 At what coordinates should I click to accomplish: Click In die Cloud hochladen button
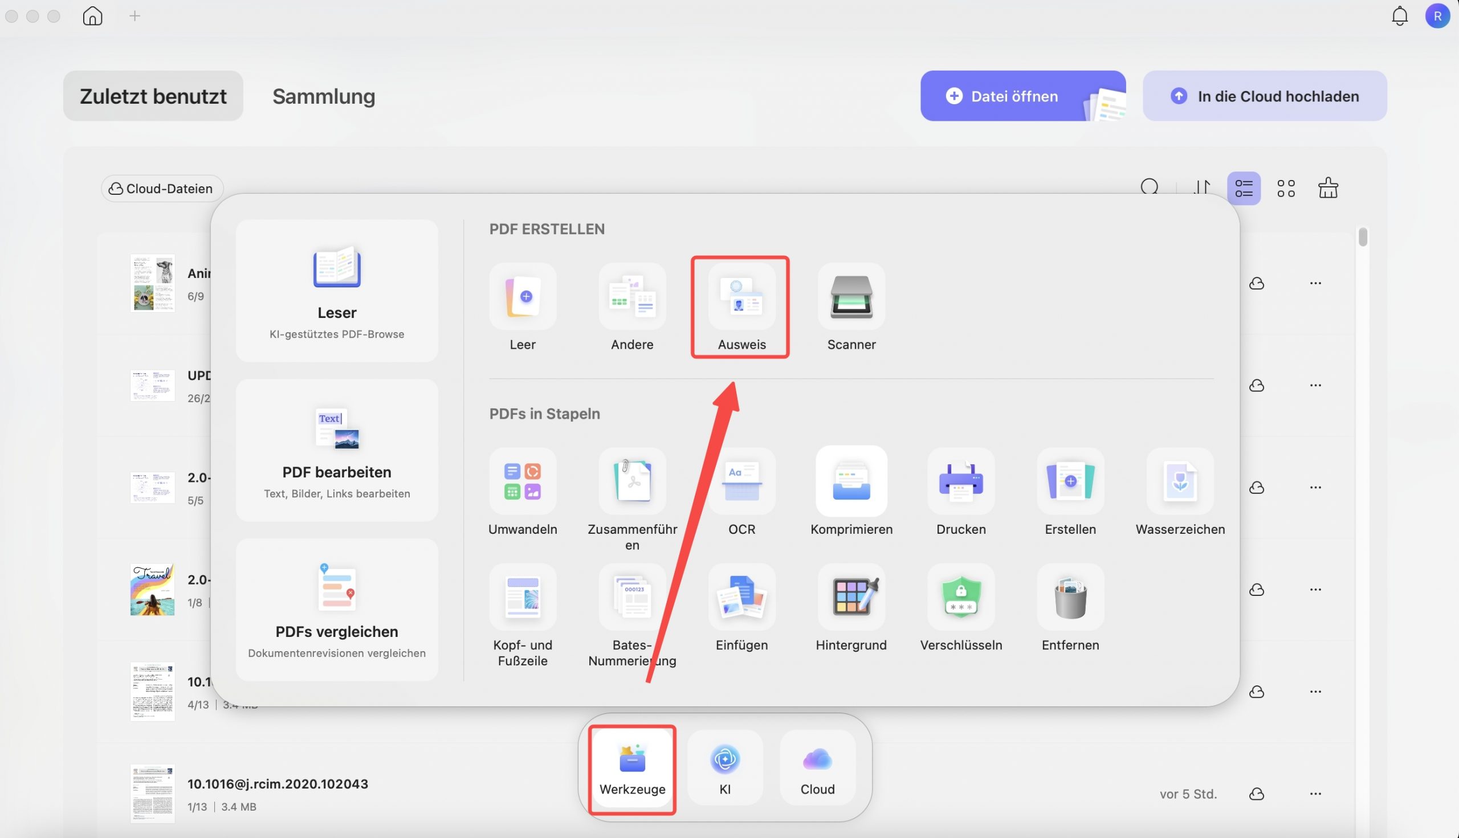[1265, 96]
